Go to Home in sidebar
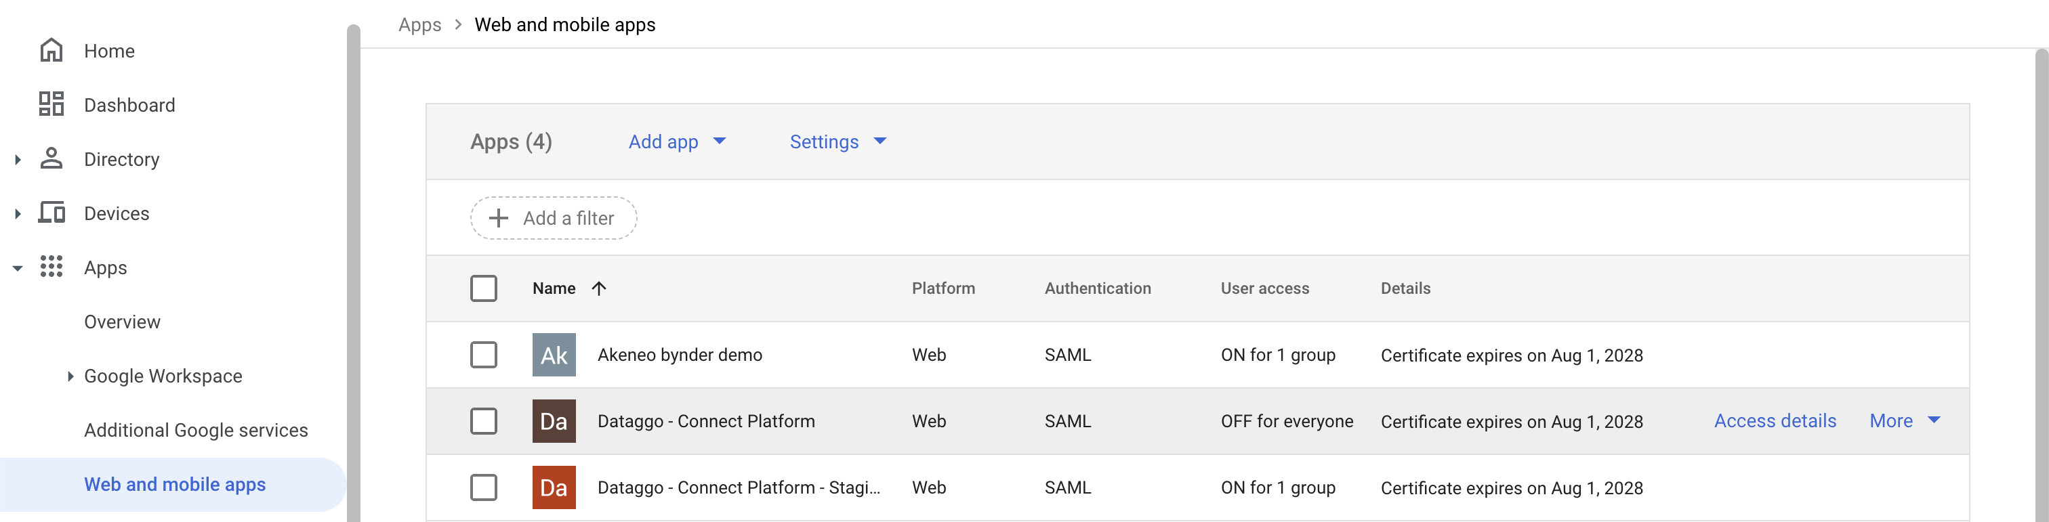This screenshot has height=522, width=2049. pos(109,51)
